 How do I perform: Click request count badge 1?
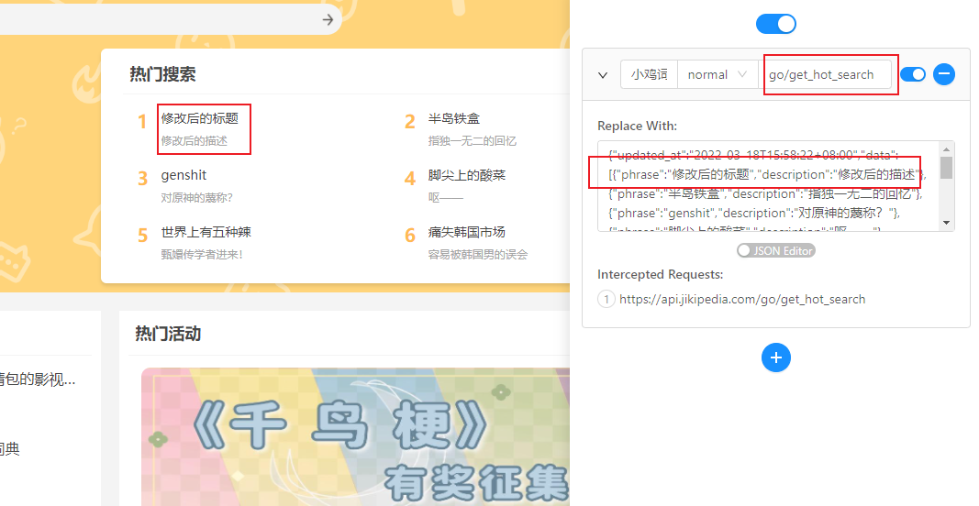606,300
